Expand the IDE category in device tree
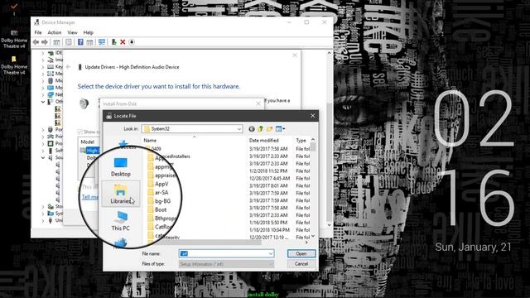The width and height of the screenshot is (530, 298). click(43, 53)
